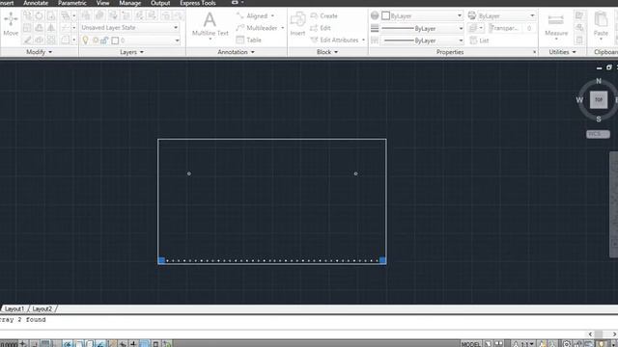Click Edit block
618x347 pixels.
click(321, 28)
